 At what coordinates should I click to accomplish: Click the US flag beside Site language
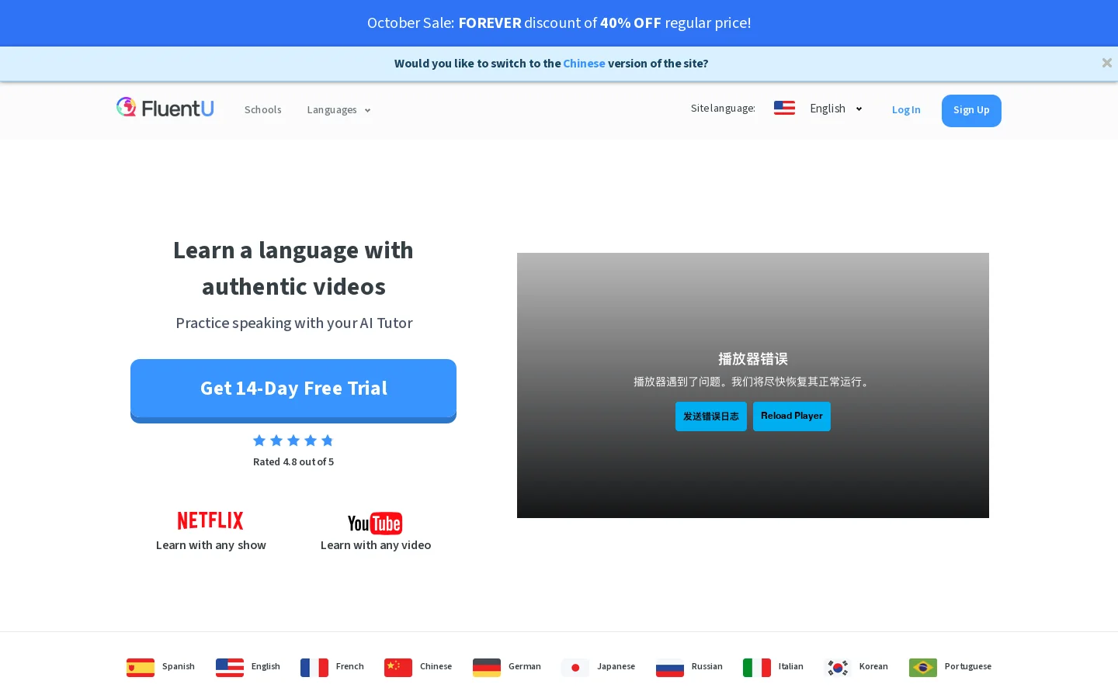tap(784, 109)
